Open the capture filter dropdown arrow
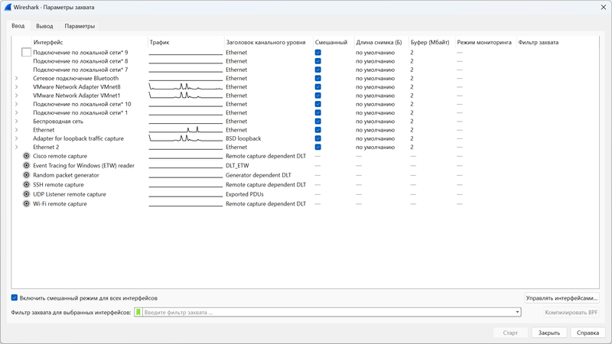This screenshot has width=612, height=344. (x=517, y=313)
